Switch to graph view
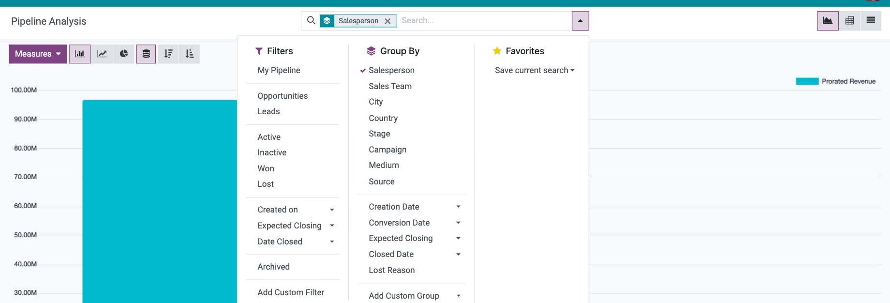Viewport: 890px width, 303px height. point(828,21)
